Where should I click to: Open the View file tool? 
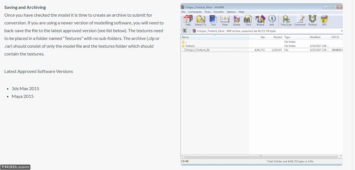pyautogui.click(x=225, y=20)
